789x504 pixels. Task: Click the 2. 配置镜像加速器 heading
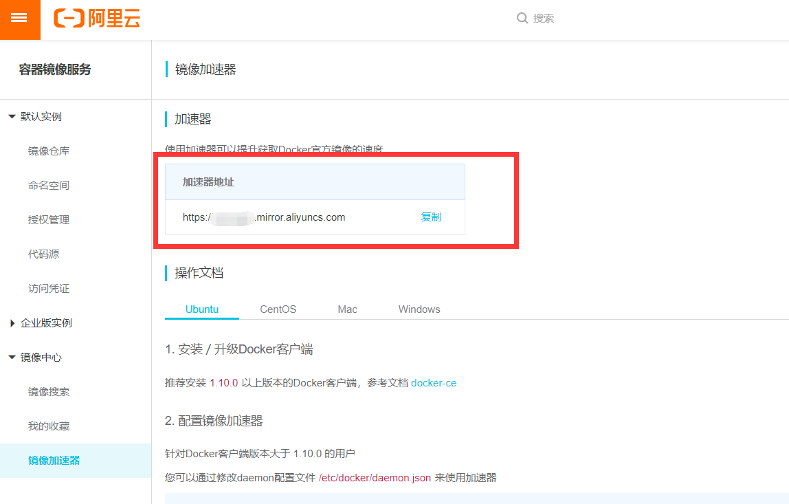(x=214, y=421)
